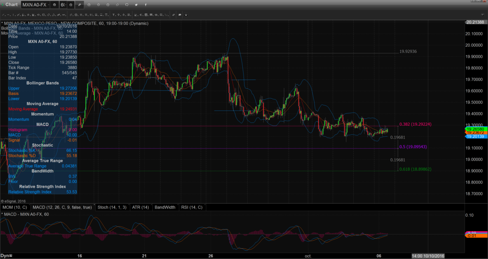Select the horizontal line drawing tool

(x=8, y=15)
